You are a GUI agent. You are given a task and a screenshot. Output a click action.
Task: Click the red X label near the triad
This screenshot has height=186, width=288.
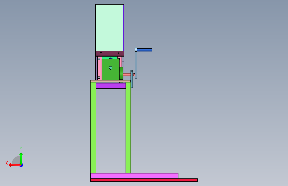[7, 163]
